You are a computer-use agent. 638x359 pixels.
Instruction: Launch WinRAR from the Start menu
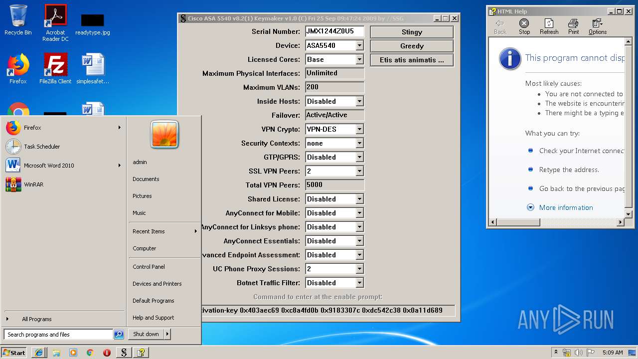coord(63,184)
